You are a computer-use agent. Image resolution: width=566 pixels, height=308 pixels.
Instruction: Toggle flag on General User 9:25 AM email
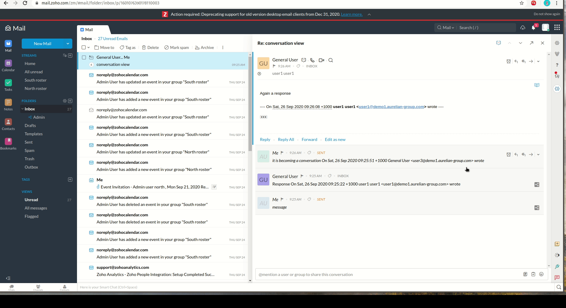(x=302, y=176)
